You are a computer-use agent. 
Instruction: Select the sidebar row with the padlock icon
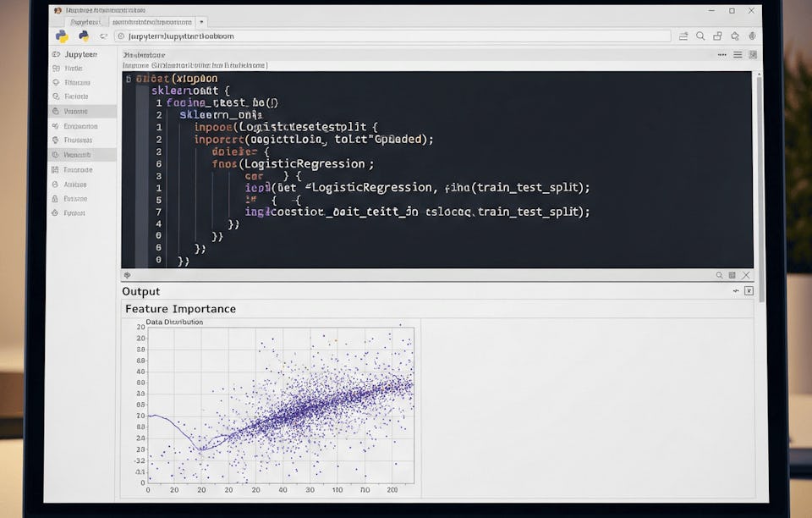[75, 199]
